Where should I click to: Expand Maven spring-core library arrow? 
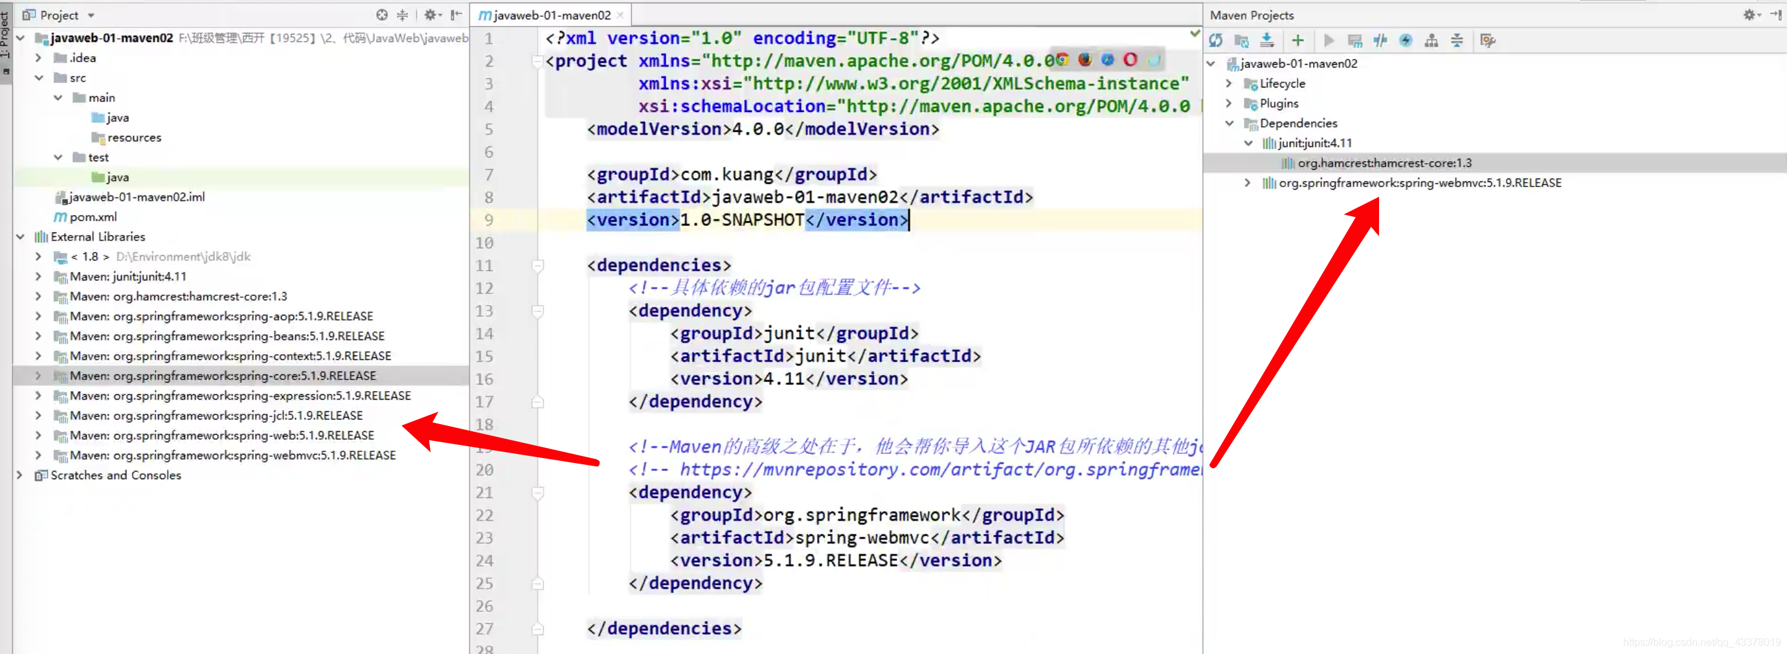(x=39, y=376)
